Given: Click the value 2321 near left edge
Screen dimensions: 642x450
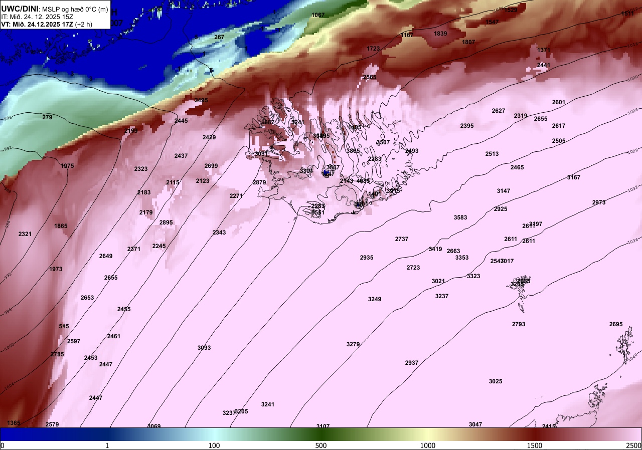Looking at the screenshot, I should coord(25,234).
